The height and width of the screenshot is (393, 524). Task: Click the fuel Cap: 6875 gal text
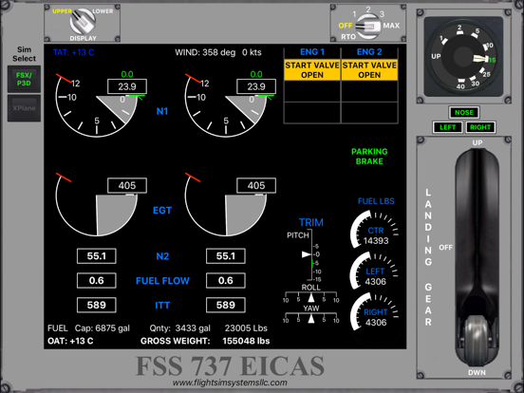102,328
